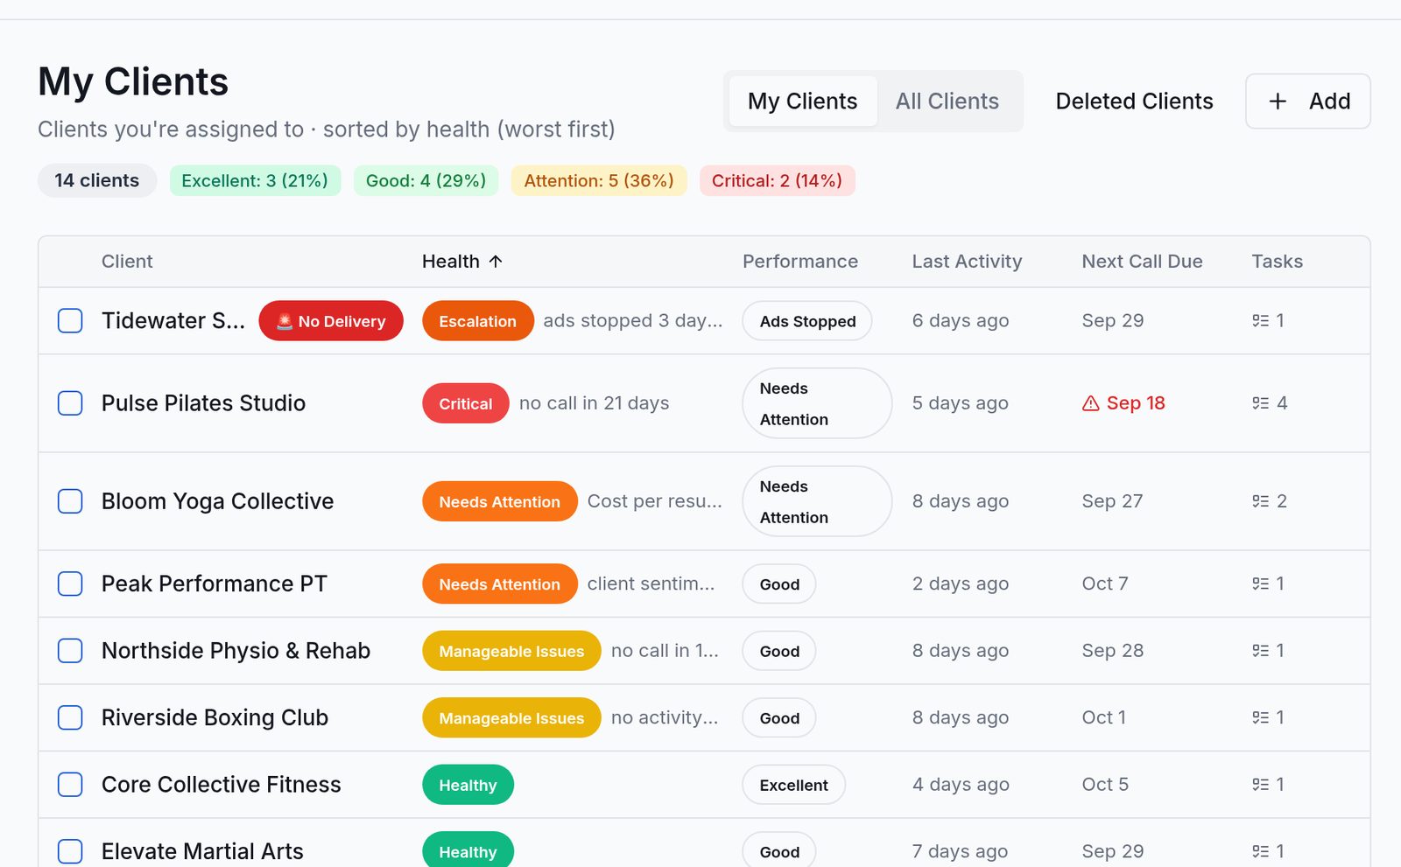1401x867 pixels.
Task: Select Core Collective Fitness checkbox
Action: point(70,785)
